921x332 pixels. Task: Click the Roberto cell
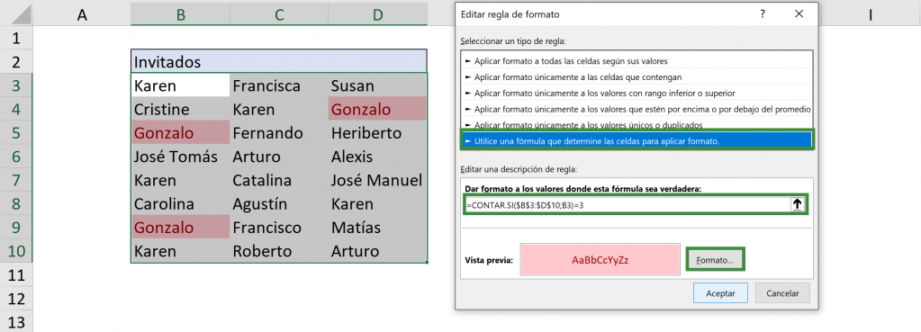[279, 251]
